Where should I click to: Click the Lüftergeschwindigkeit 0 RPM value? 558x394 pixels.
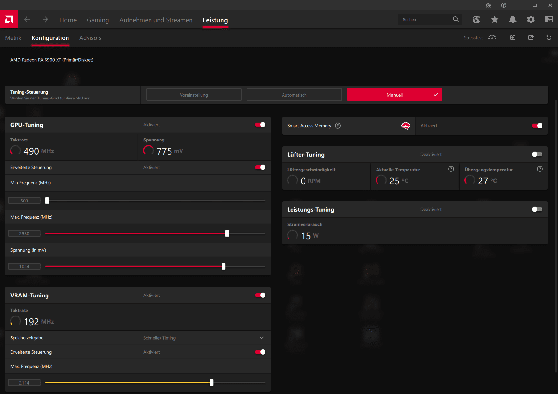(x=310, y=181)
